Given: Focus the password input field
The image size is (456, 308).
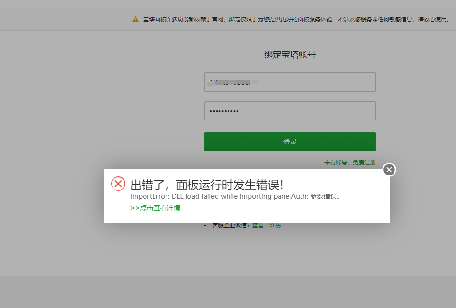Looking at the screenshot, I should click(x=290, y=111).
